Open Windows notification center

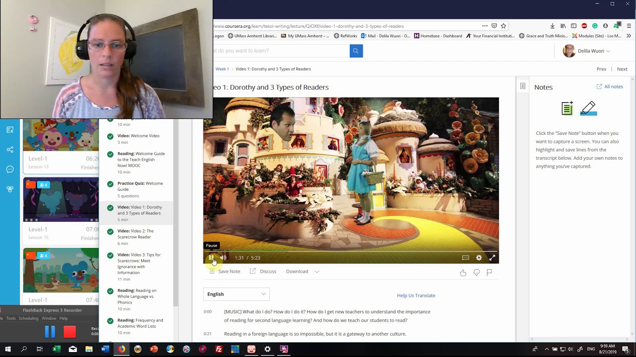pyautogui.click(x=626, y=349)
